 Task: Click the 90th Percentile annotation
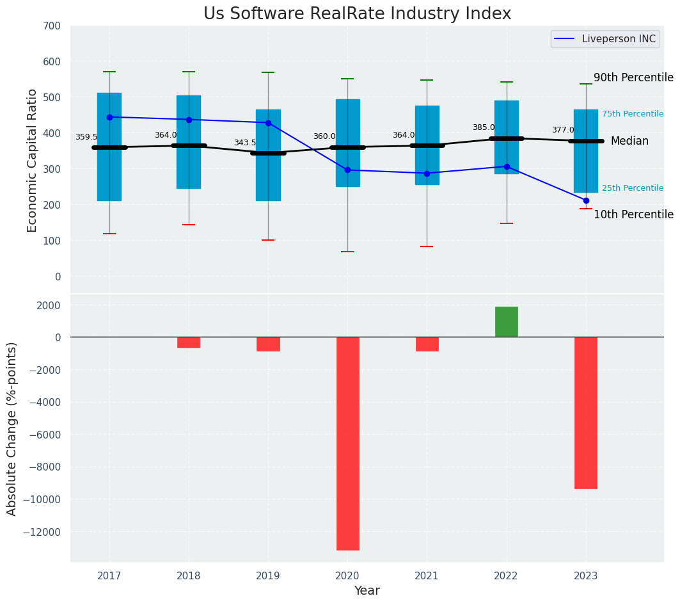(x=633, y=78)
